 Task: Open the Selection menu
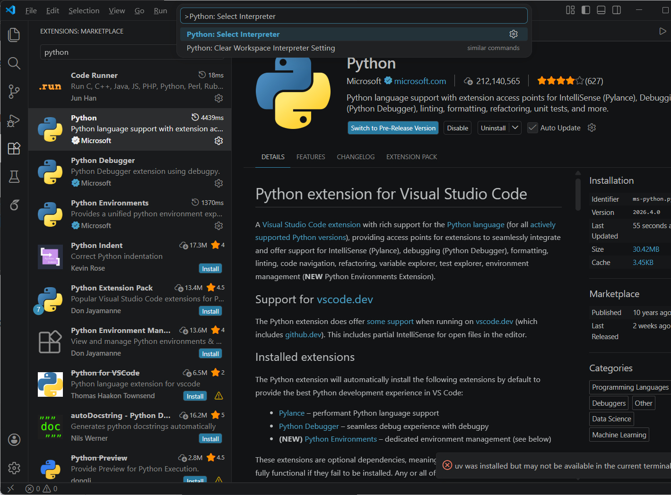coord(84,10)
